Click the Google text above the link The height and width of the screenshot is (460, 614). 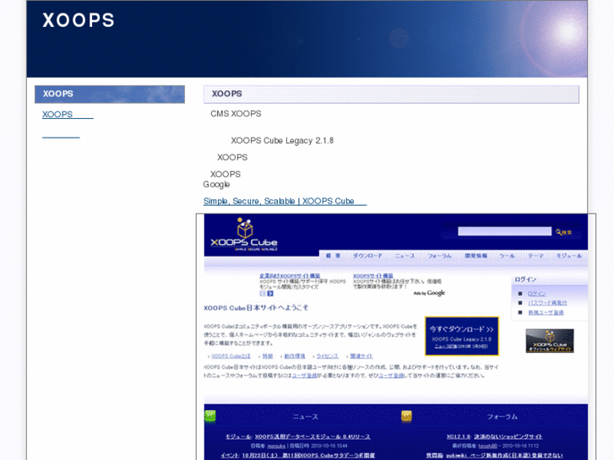(x=216, y=184)
